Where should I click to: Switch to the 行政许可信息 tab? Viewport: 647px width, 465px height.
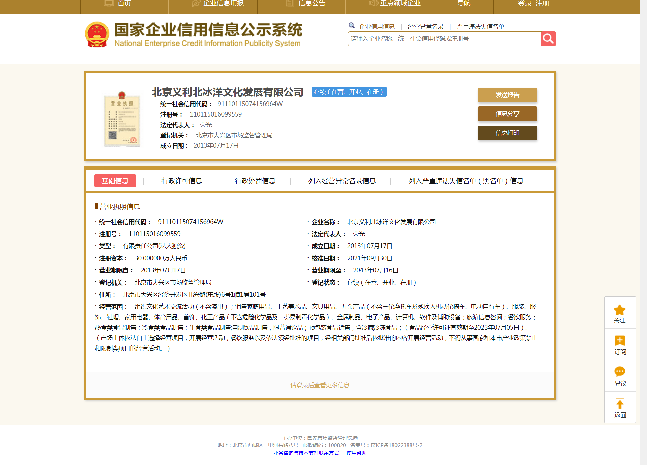point(182,181)
